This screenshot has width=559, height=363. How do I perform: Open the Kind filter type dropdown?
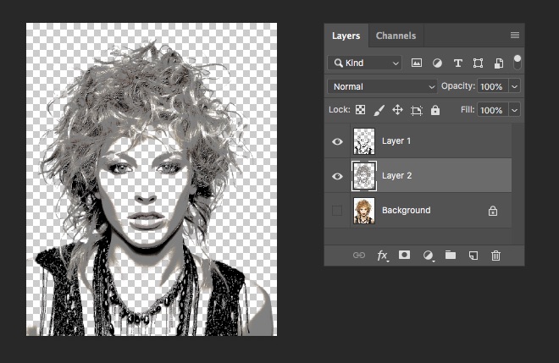[x=365, y=63]
